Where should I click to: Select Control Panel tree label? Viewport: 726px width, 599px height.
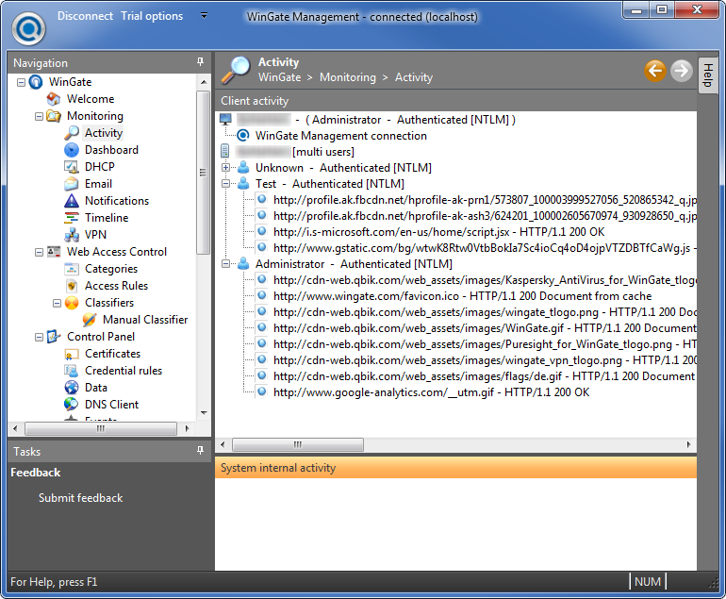point(101,337)
